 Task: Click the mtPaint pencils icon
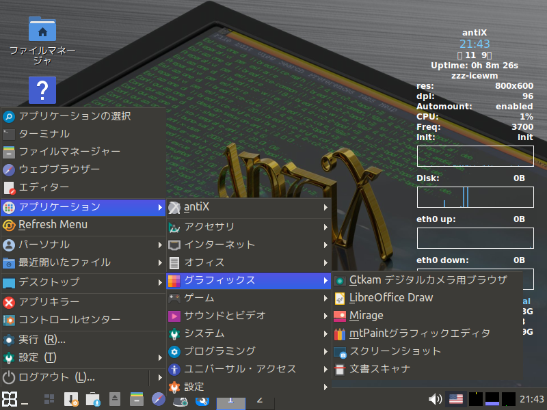[339, 334]
